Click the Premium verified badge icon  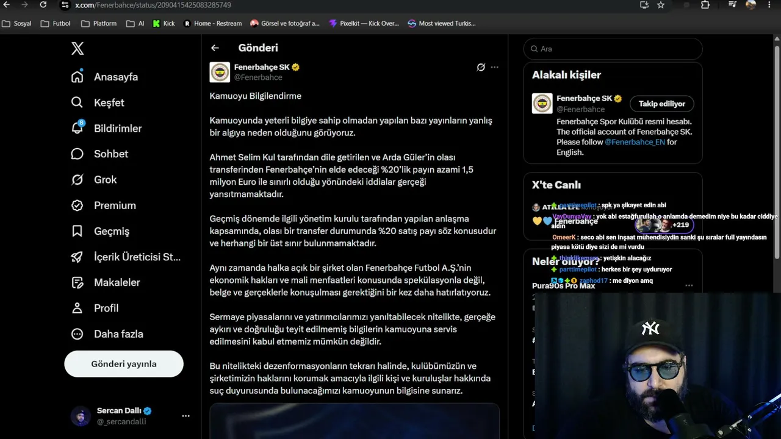point(77,205)
